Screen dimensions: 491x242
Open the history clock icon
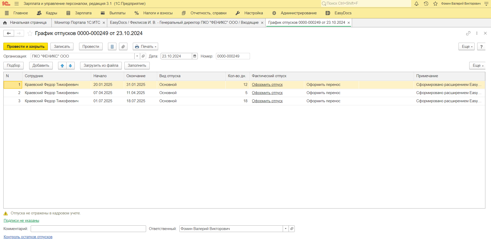pos(426,4)
